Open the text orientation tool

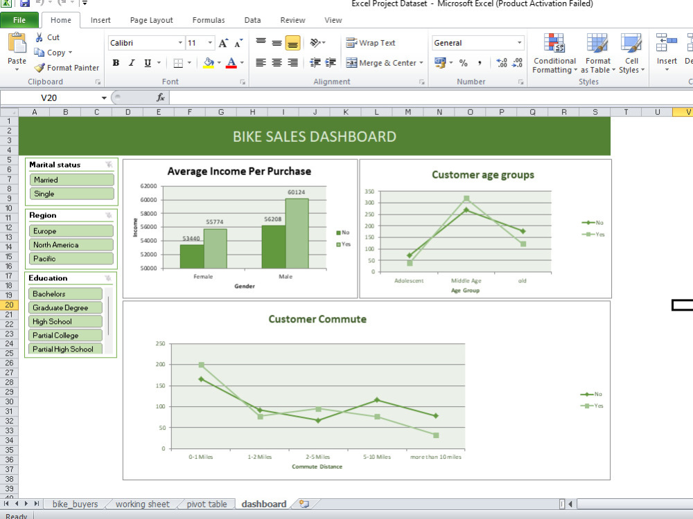point(315,42)
